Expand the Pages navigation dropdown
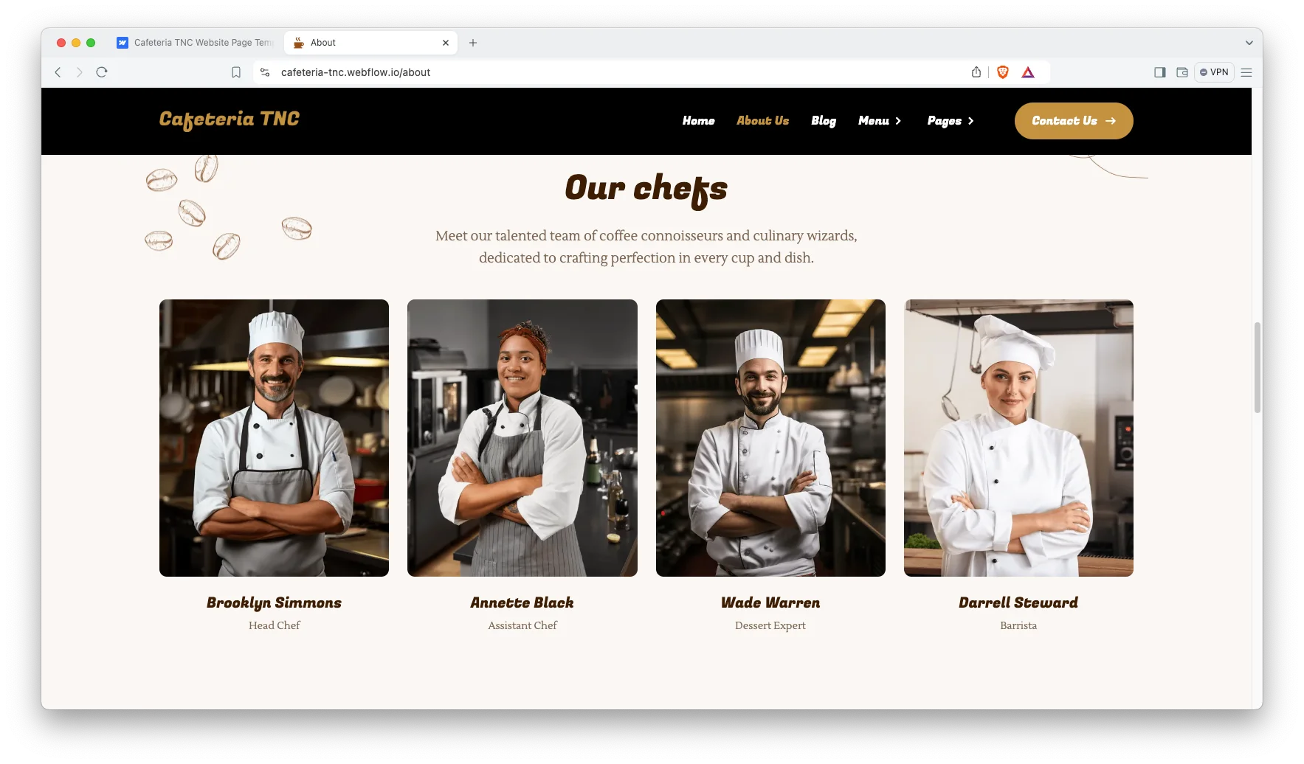Viewport: 1304px width, 764px height. (x=951, y=121)
